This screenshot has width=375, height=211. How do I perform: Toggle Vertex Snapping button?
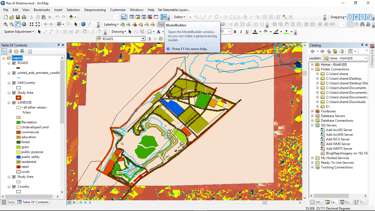click(362, 17)
